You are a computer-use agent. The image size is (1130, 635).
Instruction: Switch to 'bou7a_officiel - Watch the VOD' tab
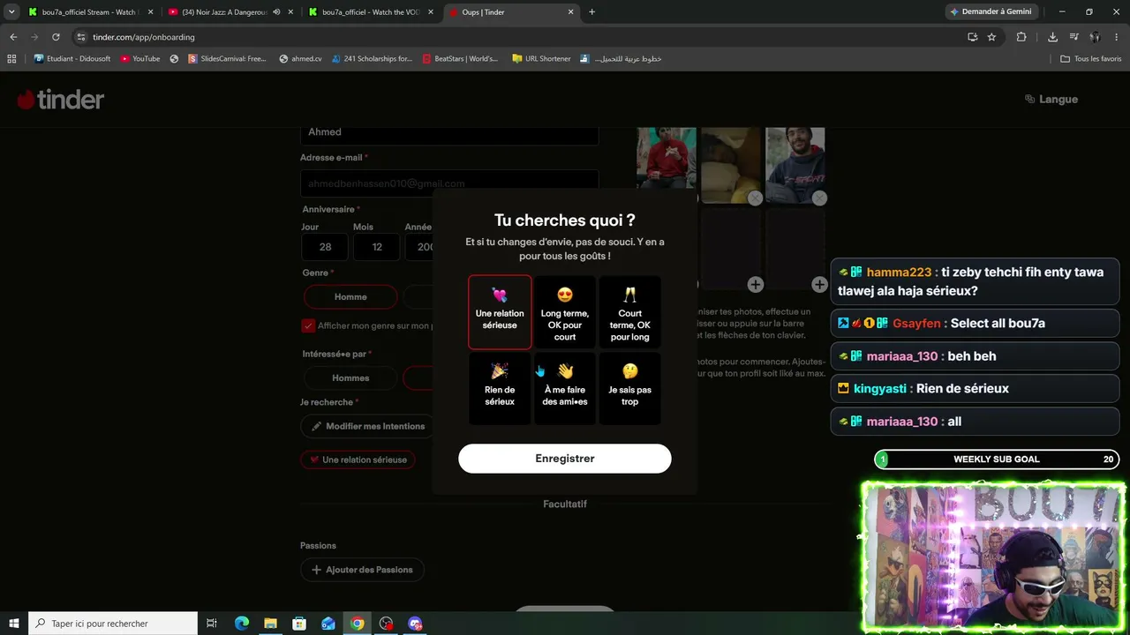pos(371,12)
